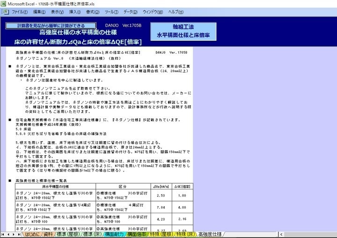Click the 5.8.8 火打ちばりを省略する line
The height and width of the screenshot is (238, 337).
[x=61, y=134]
